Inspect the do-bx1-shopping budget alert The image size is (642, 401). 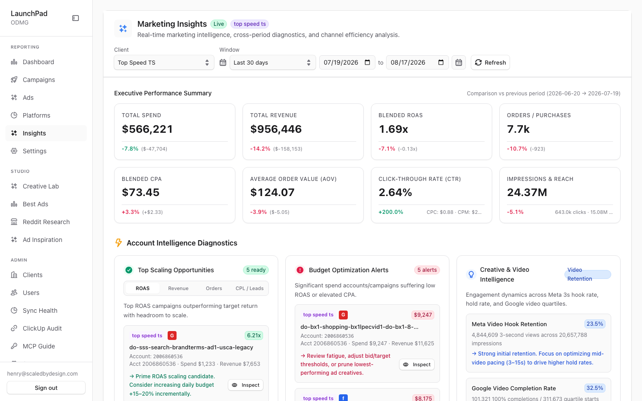tap(417, 364)
